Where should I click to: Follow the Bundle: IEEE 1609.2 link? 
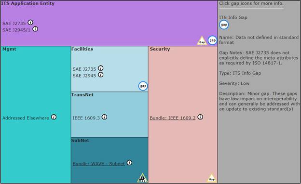[173, 118]
